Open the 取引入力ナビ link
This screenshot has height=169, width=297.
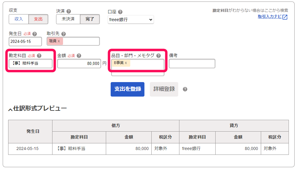pos(270,17)
